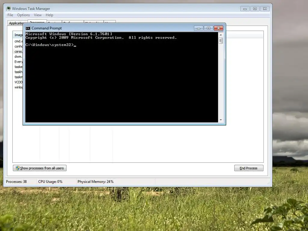Close the Windows Task Manager window
This screenshot has width=308, height=231.
pyautogui.click(x=265, y=9)
